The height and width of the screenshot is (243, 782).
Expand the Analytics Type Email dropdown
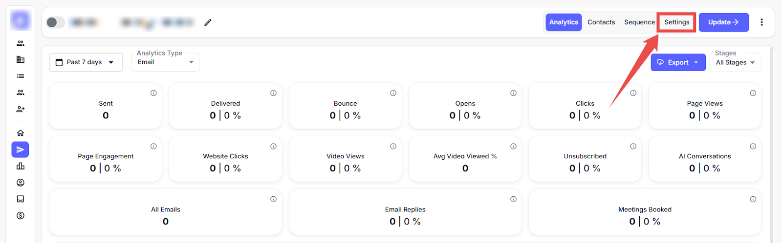pyautogui.click(x=165, y=62)
